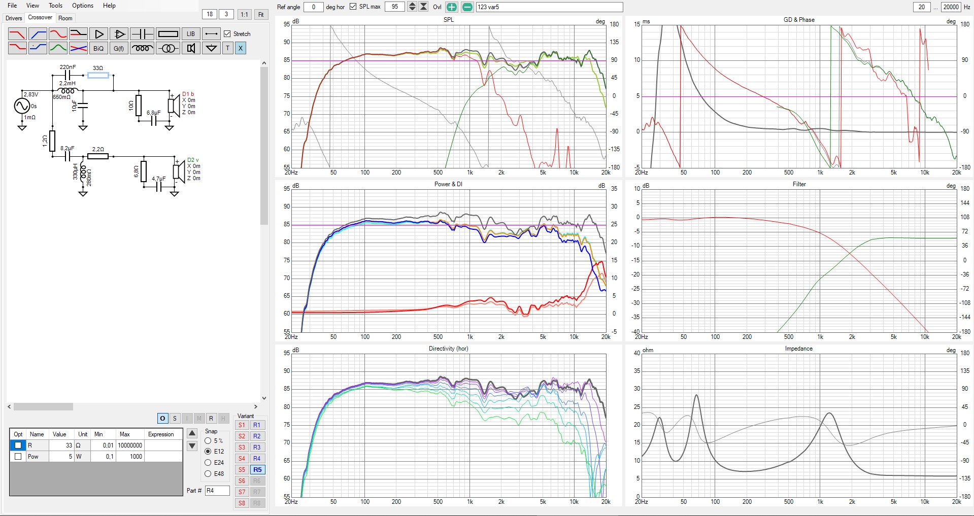Viewport: 974px width, 516px height.
Task: Select the red S-curve filter block tool
Action: point(58,34)
